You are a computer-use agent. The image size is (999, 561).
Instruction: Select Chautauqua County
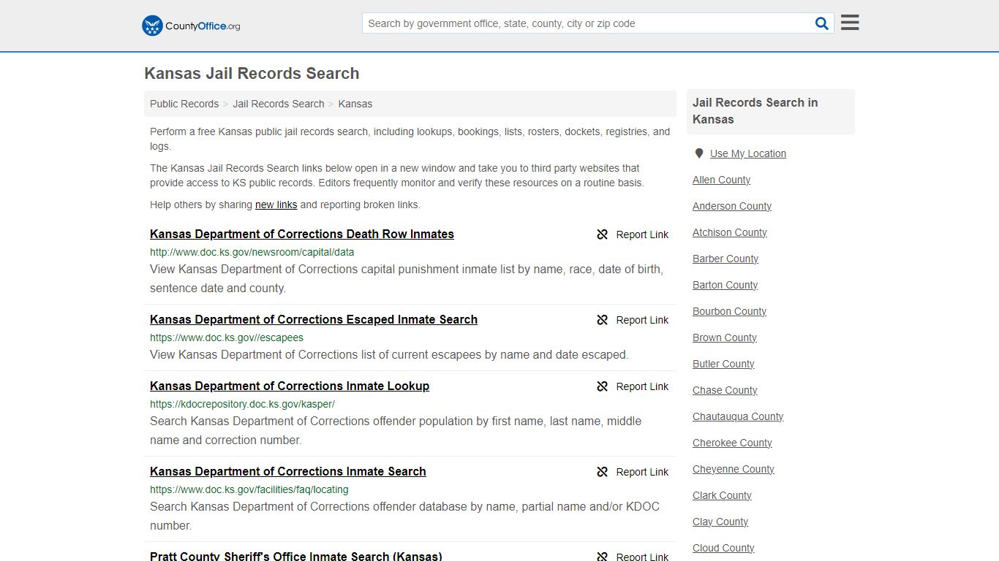tap(738, 416)
